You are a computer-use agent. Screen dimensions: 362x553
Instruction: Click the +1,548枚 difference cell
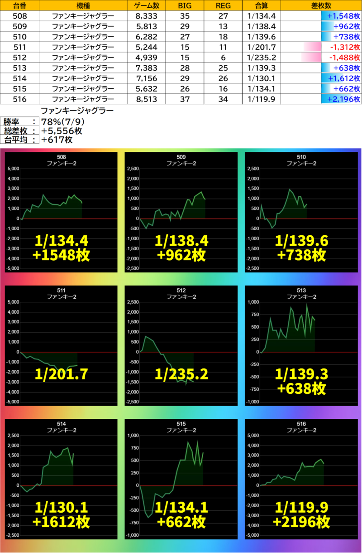coord(321,16)
